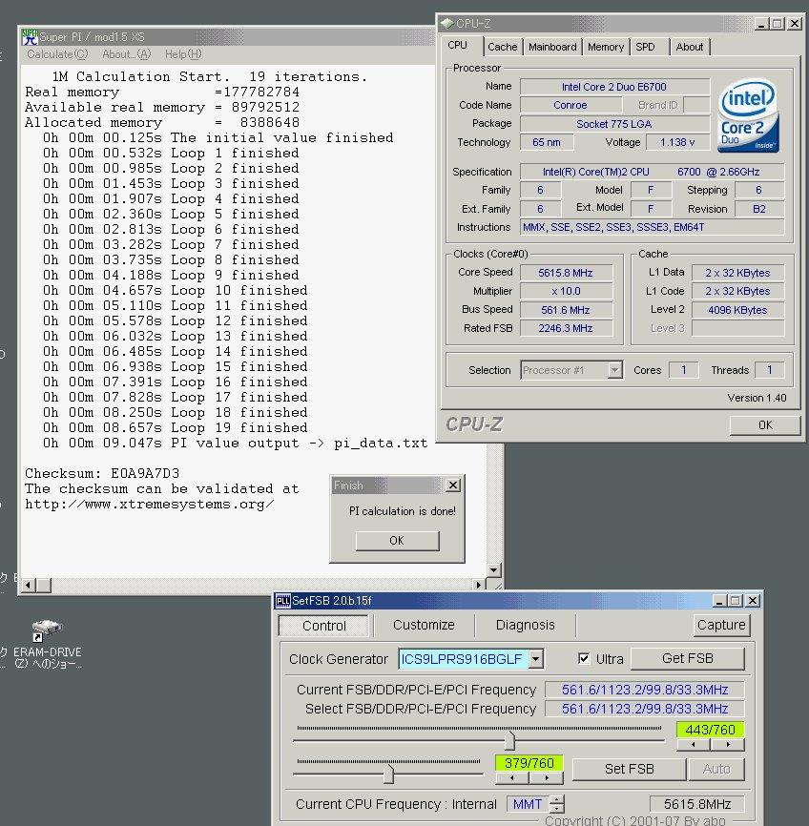Switch to Mainboard tab in CPU-Z
Screen dimensions: 809x826
[x=552, y=47]
